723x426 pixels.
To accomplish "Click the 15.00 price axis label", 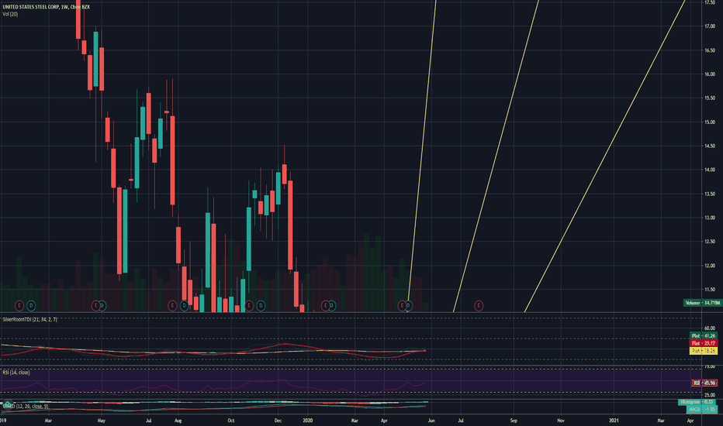I will (x=710, y=122).
